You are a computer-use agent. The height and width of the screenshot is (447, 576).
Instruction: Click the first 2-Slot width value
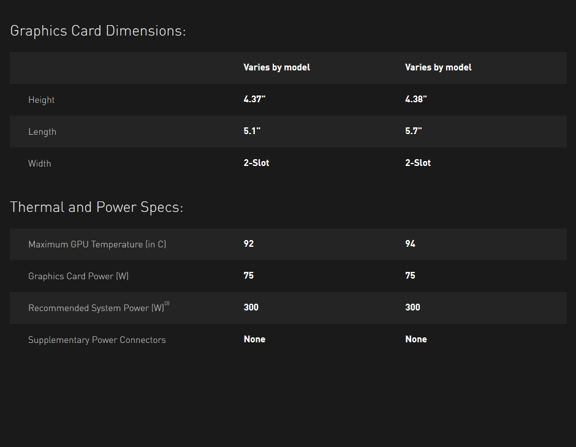click(256, 163)
